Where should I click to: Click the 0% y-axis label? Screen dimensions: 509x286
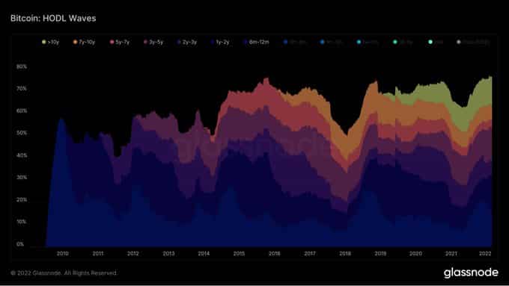(20, 244)
